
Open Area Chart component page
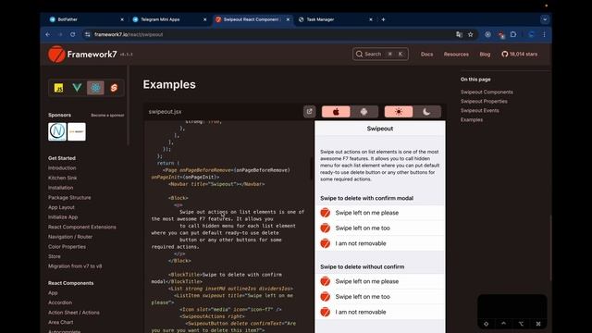pos(60,322)
